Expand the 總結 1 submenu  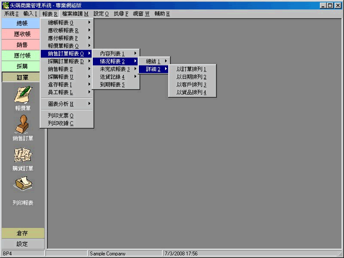154,61
